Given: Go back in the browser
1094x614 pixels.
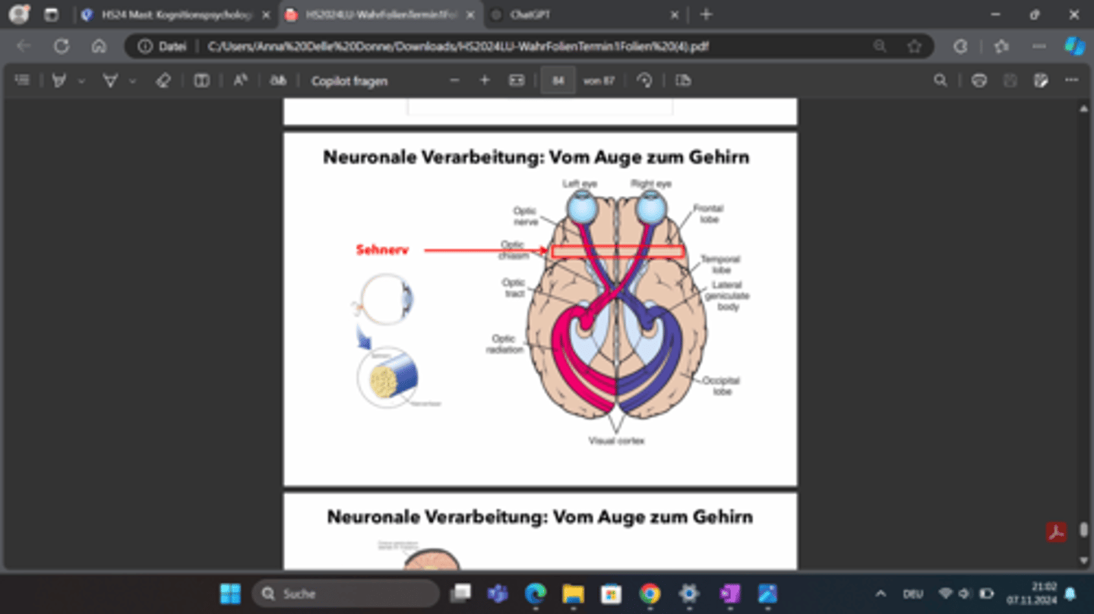Looking at the screenshot, I should tap(24, 46).
